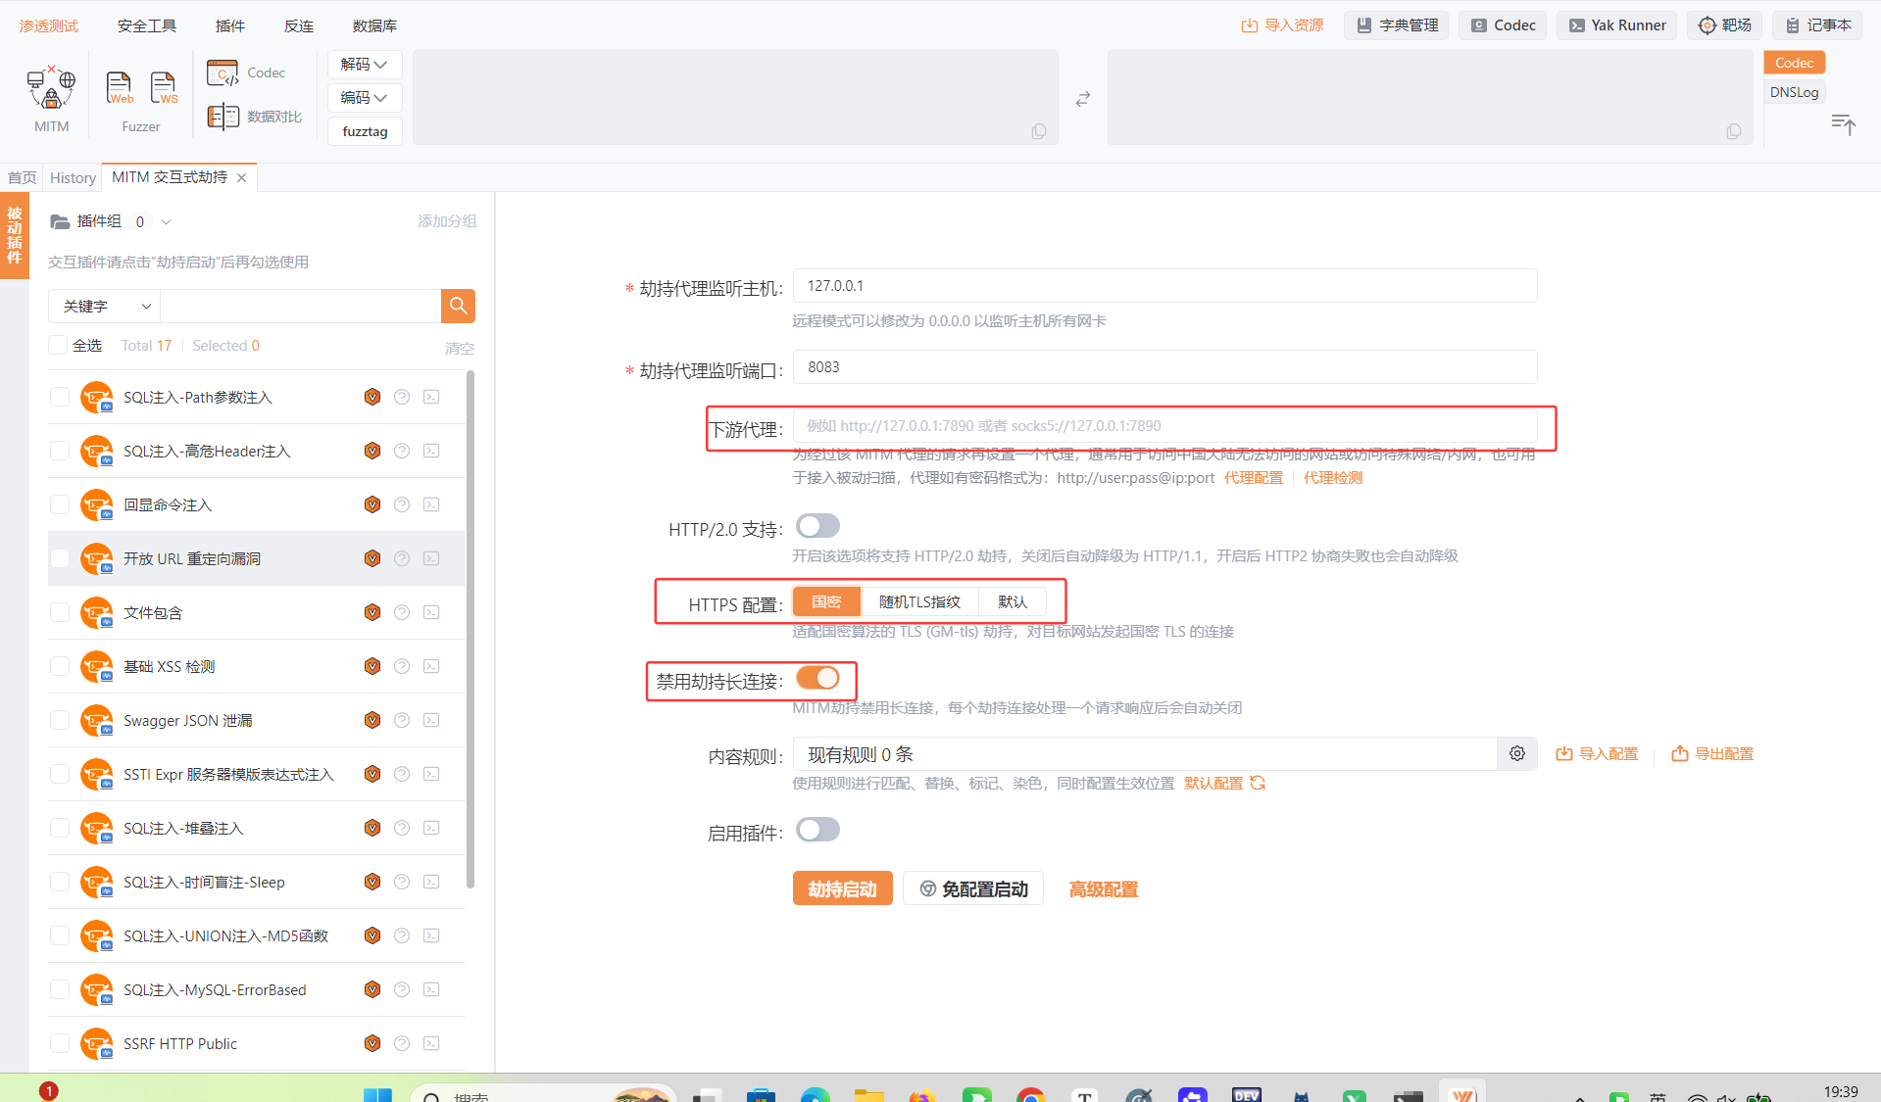The width and height of the screenshot is (1881, 1102).
Task: Open the 高级配置 advanced settings link
Action: coord(1103,889)
